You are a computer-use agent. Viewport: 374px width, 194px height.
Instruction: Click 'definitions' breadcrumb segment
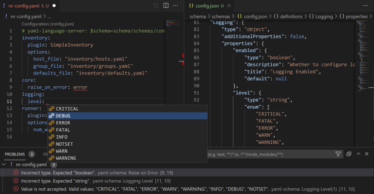[x=291, y=17]
